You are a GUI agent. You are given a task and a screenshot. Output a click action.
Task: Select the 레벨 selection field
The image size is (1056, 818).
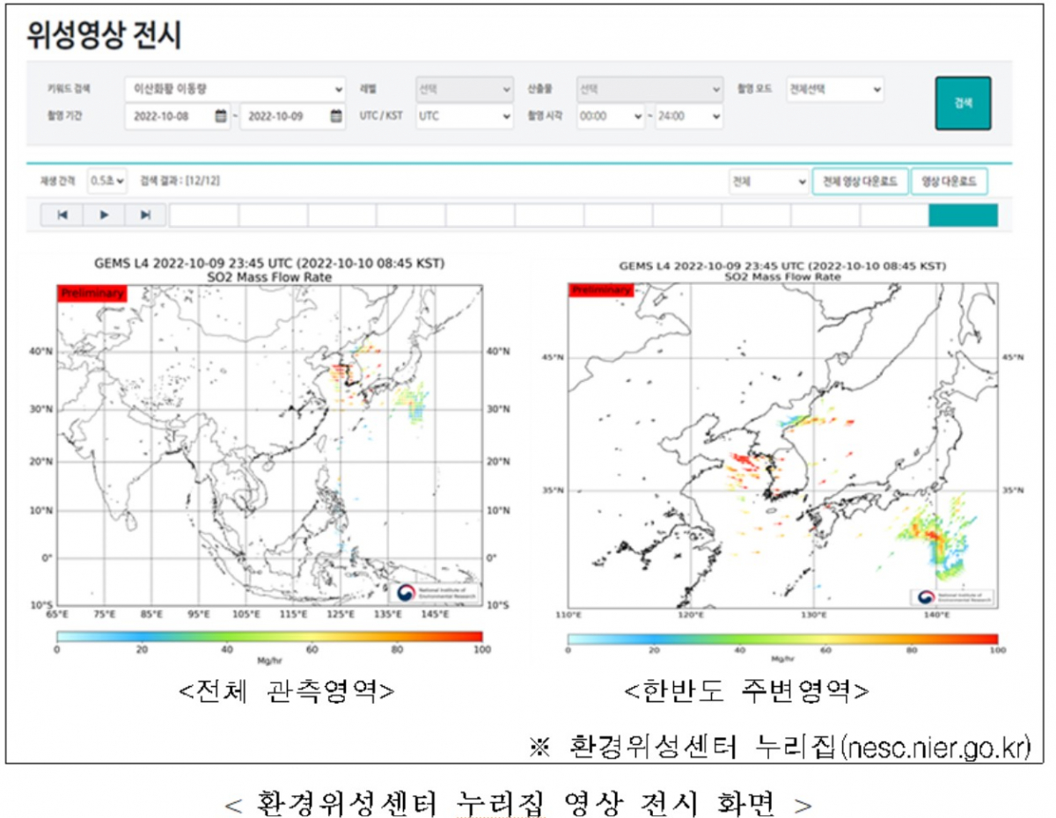coord(464,90)
